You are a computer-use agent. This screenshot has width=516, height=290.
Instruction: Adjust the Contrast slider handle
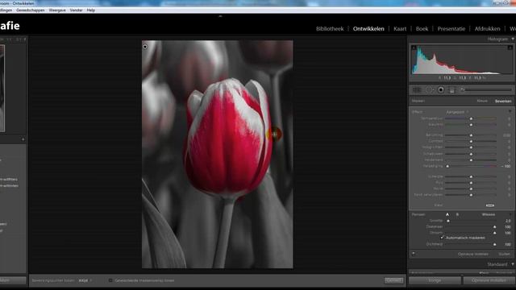pyautogui.click(x=471, y=142)
